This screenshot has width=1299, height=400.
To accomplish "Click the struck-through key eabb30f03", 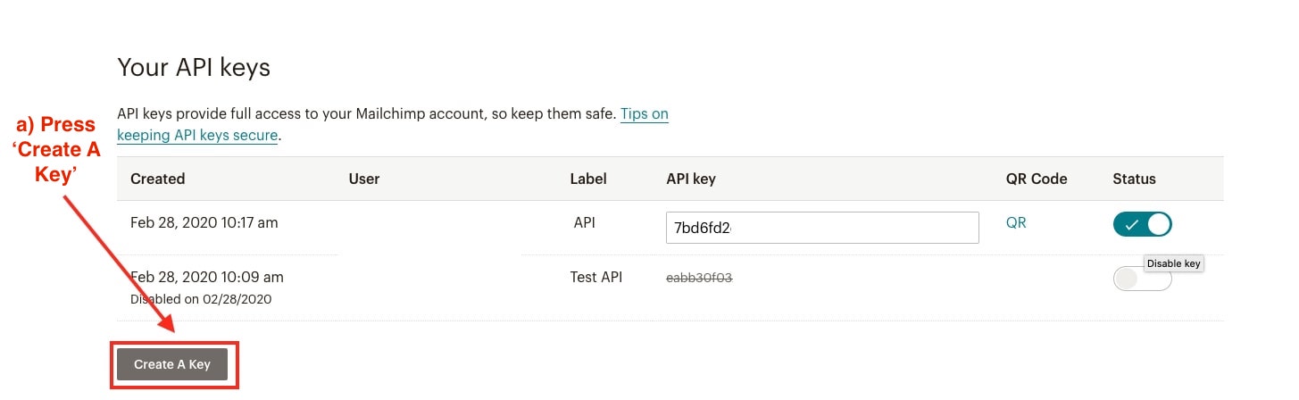I will pos(699,278).
